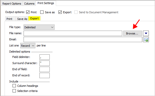Click the End of record field
The image size is (155, 96).
pyautogui.click(x=45, y=75)
